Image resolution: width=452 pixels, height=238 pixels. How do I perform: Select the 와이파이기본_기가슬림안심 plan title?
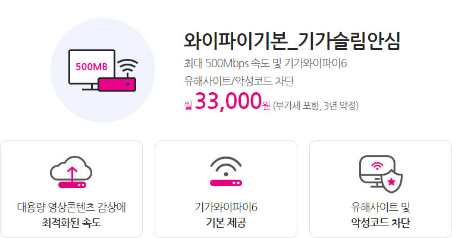click(x=292, y=40)
